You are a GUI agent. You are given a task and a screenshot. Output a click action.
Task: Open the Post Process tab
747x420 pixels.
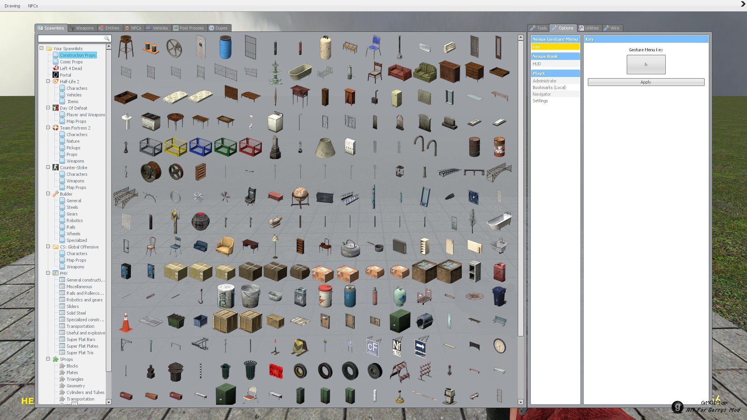(189, 28)
